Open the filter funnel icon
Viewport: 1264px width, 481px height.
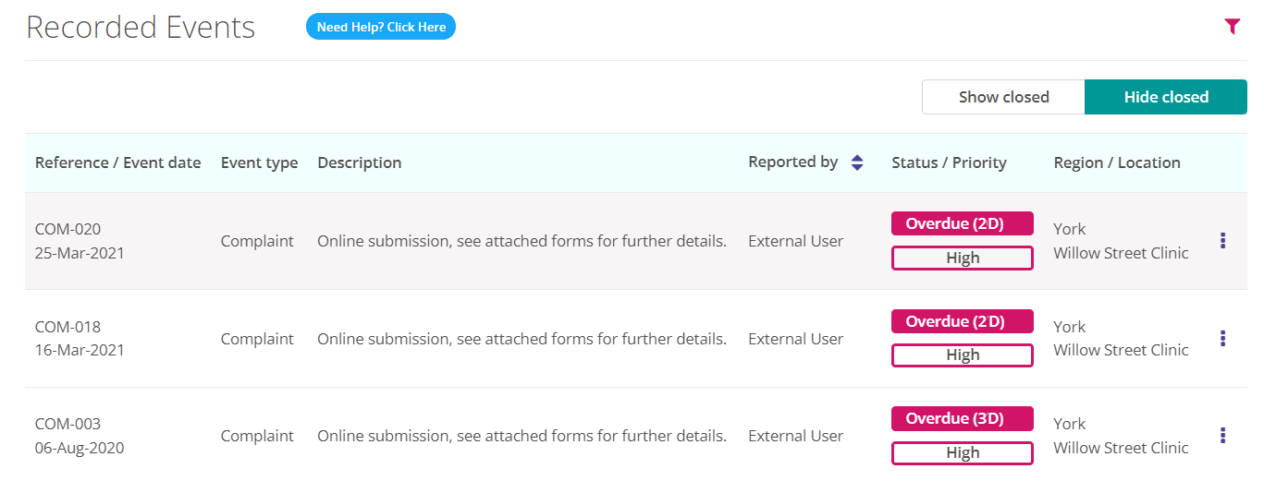point(1232,27)
